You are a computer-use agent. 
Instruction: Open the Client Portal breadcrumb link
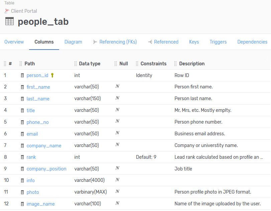pos(24,11)
